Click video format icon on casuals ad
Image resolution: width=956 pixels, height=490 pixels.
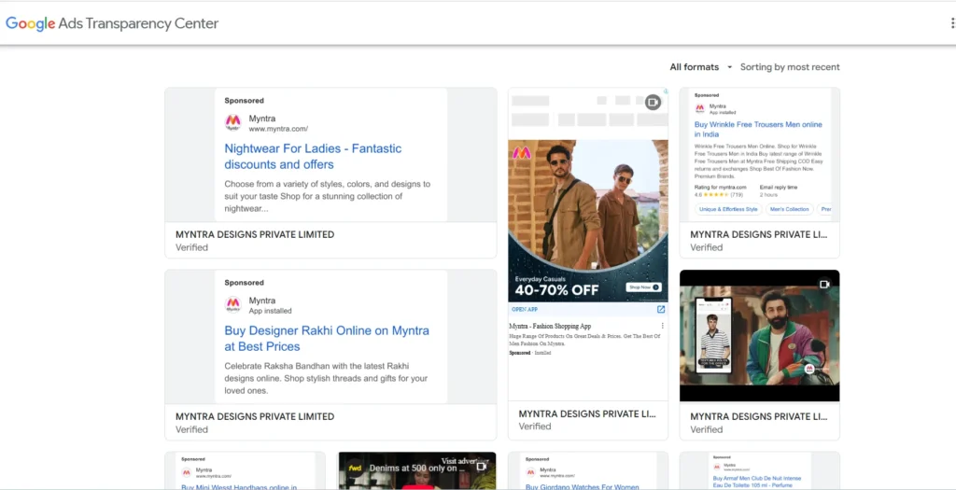(653, 102)
